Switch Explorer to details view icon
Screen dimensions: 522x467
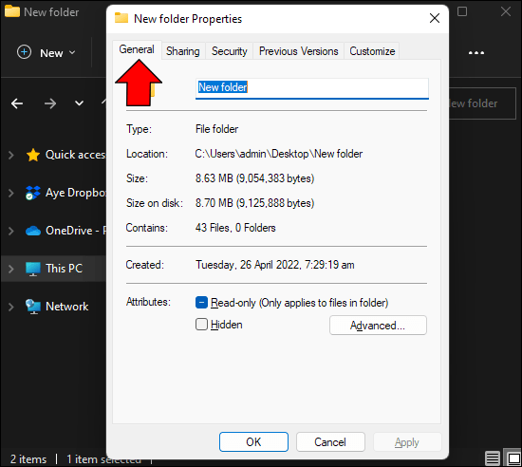pyautogui.click(x=493, y=458)
